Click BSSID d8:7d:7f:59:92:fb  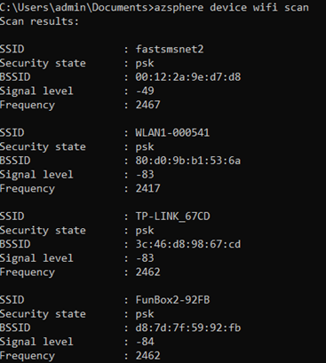pyautogui.click(x=188, y=327)
